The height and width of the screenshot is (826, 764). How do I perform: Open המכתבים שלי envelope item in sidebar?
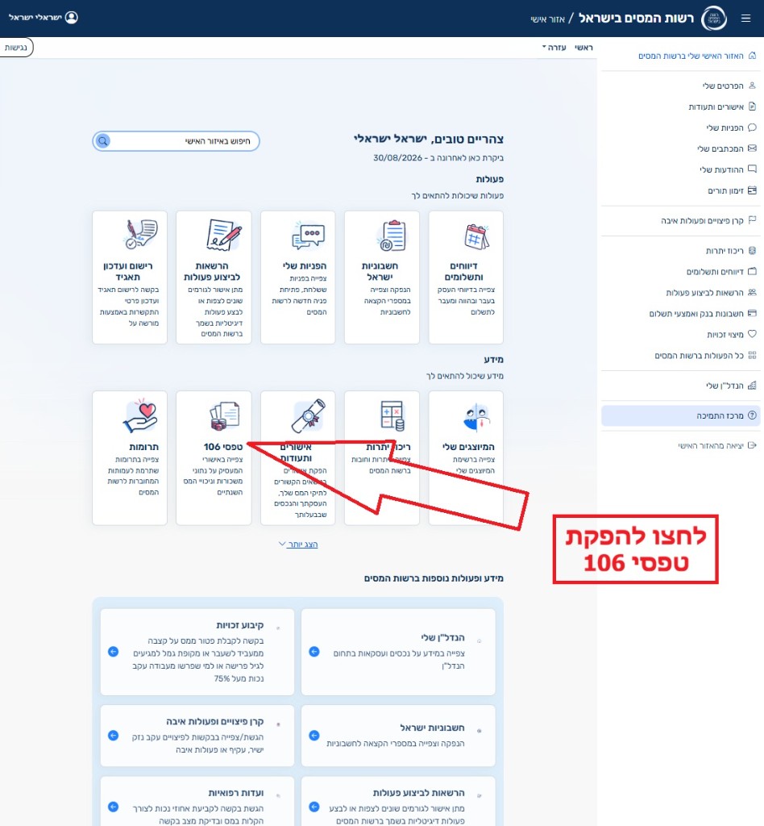[x=727, y=148]
